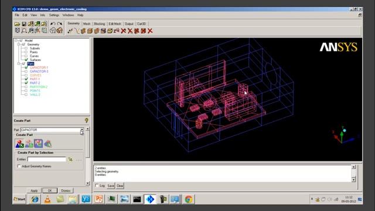Screen dimensions: 375x211
Task: Click the fourth Create Part mode icon
Action: 47,144
